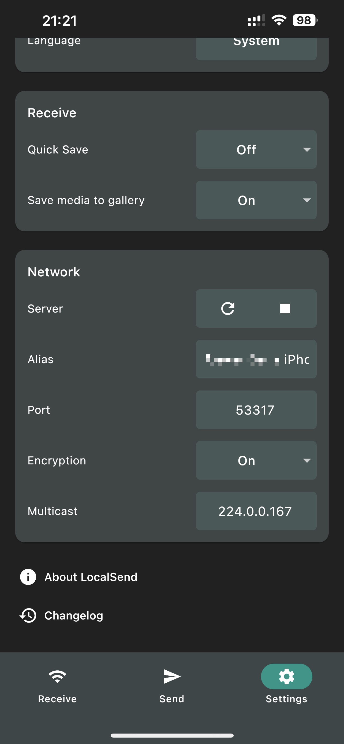The width and height of the screenshot is (344, 744).
Task: Select the Receive wifi icon
Action: coord(57,677)
